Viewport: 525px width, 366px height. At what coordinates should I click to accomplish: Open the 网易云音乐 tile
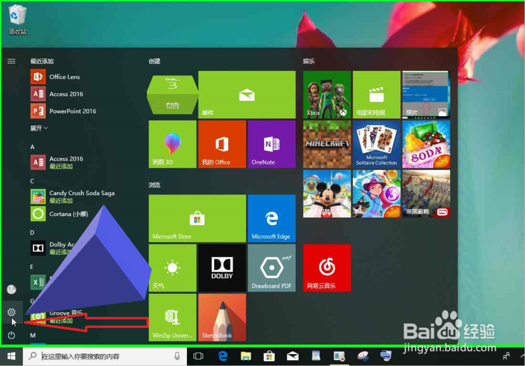[327, 268]
